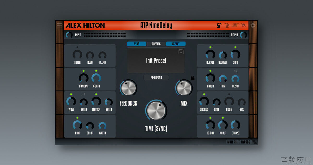Save preset using the floppy disk icon
This screenshot has width=313, height=165.
(181, 52)
